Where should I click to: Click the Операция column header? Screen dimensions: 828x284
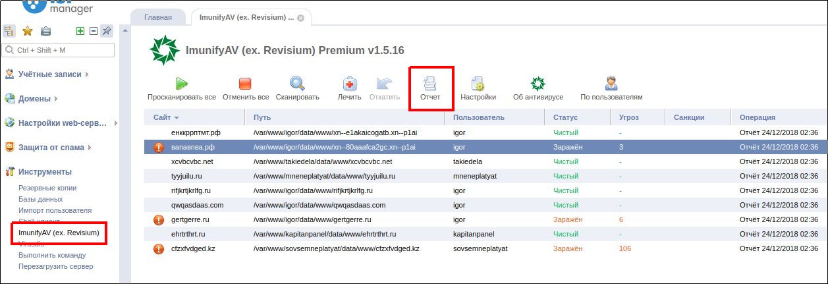click(x=779, y=117)
